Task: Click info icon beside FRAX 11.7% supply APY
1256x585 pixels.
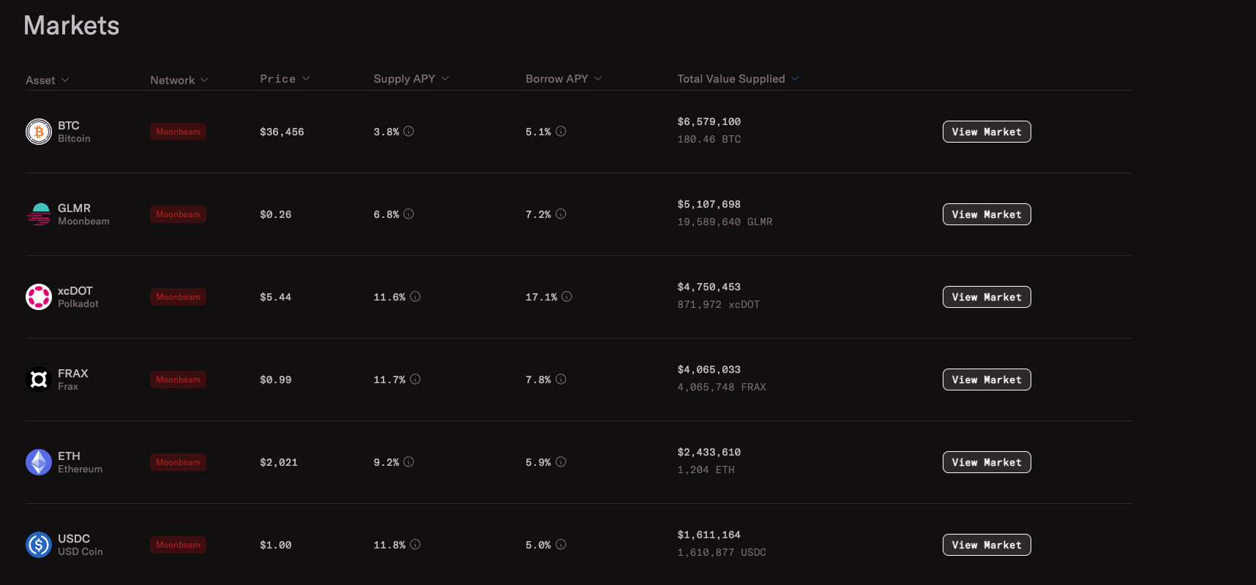Action: point(415,380)
